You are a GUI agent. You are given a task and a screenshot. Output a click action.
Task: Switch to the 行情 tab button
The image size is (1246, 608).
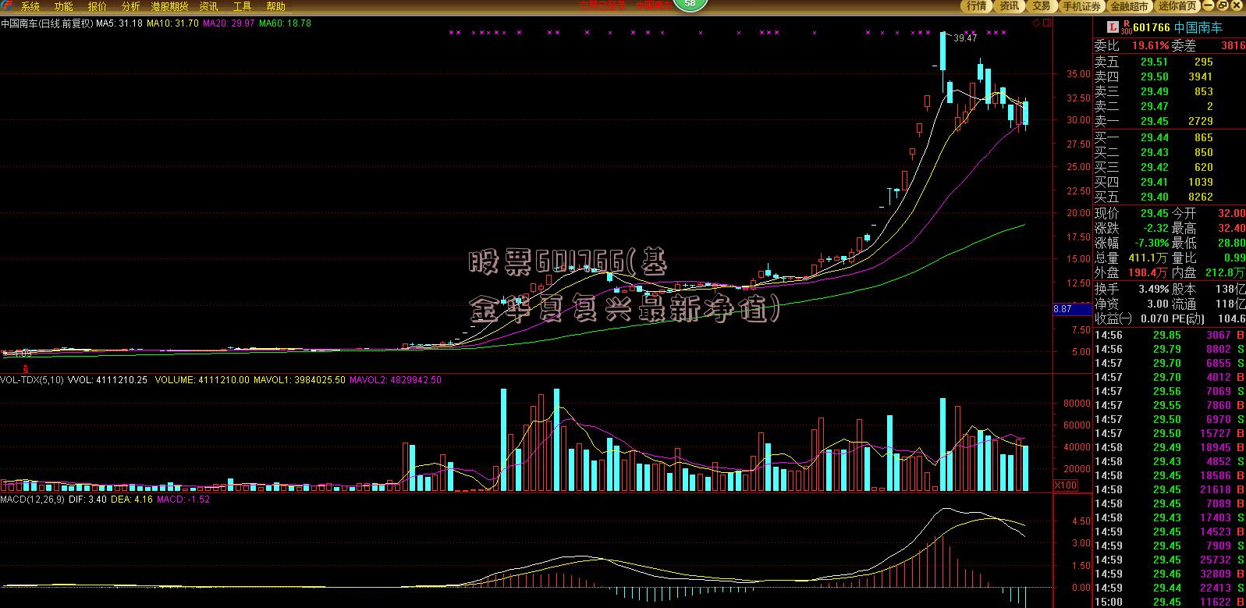coord(977,6)
